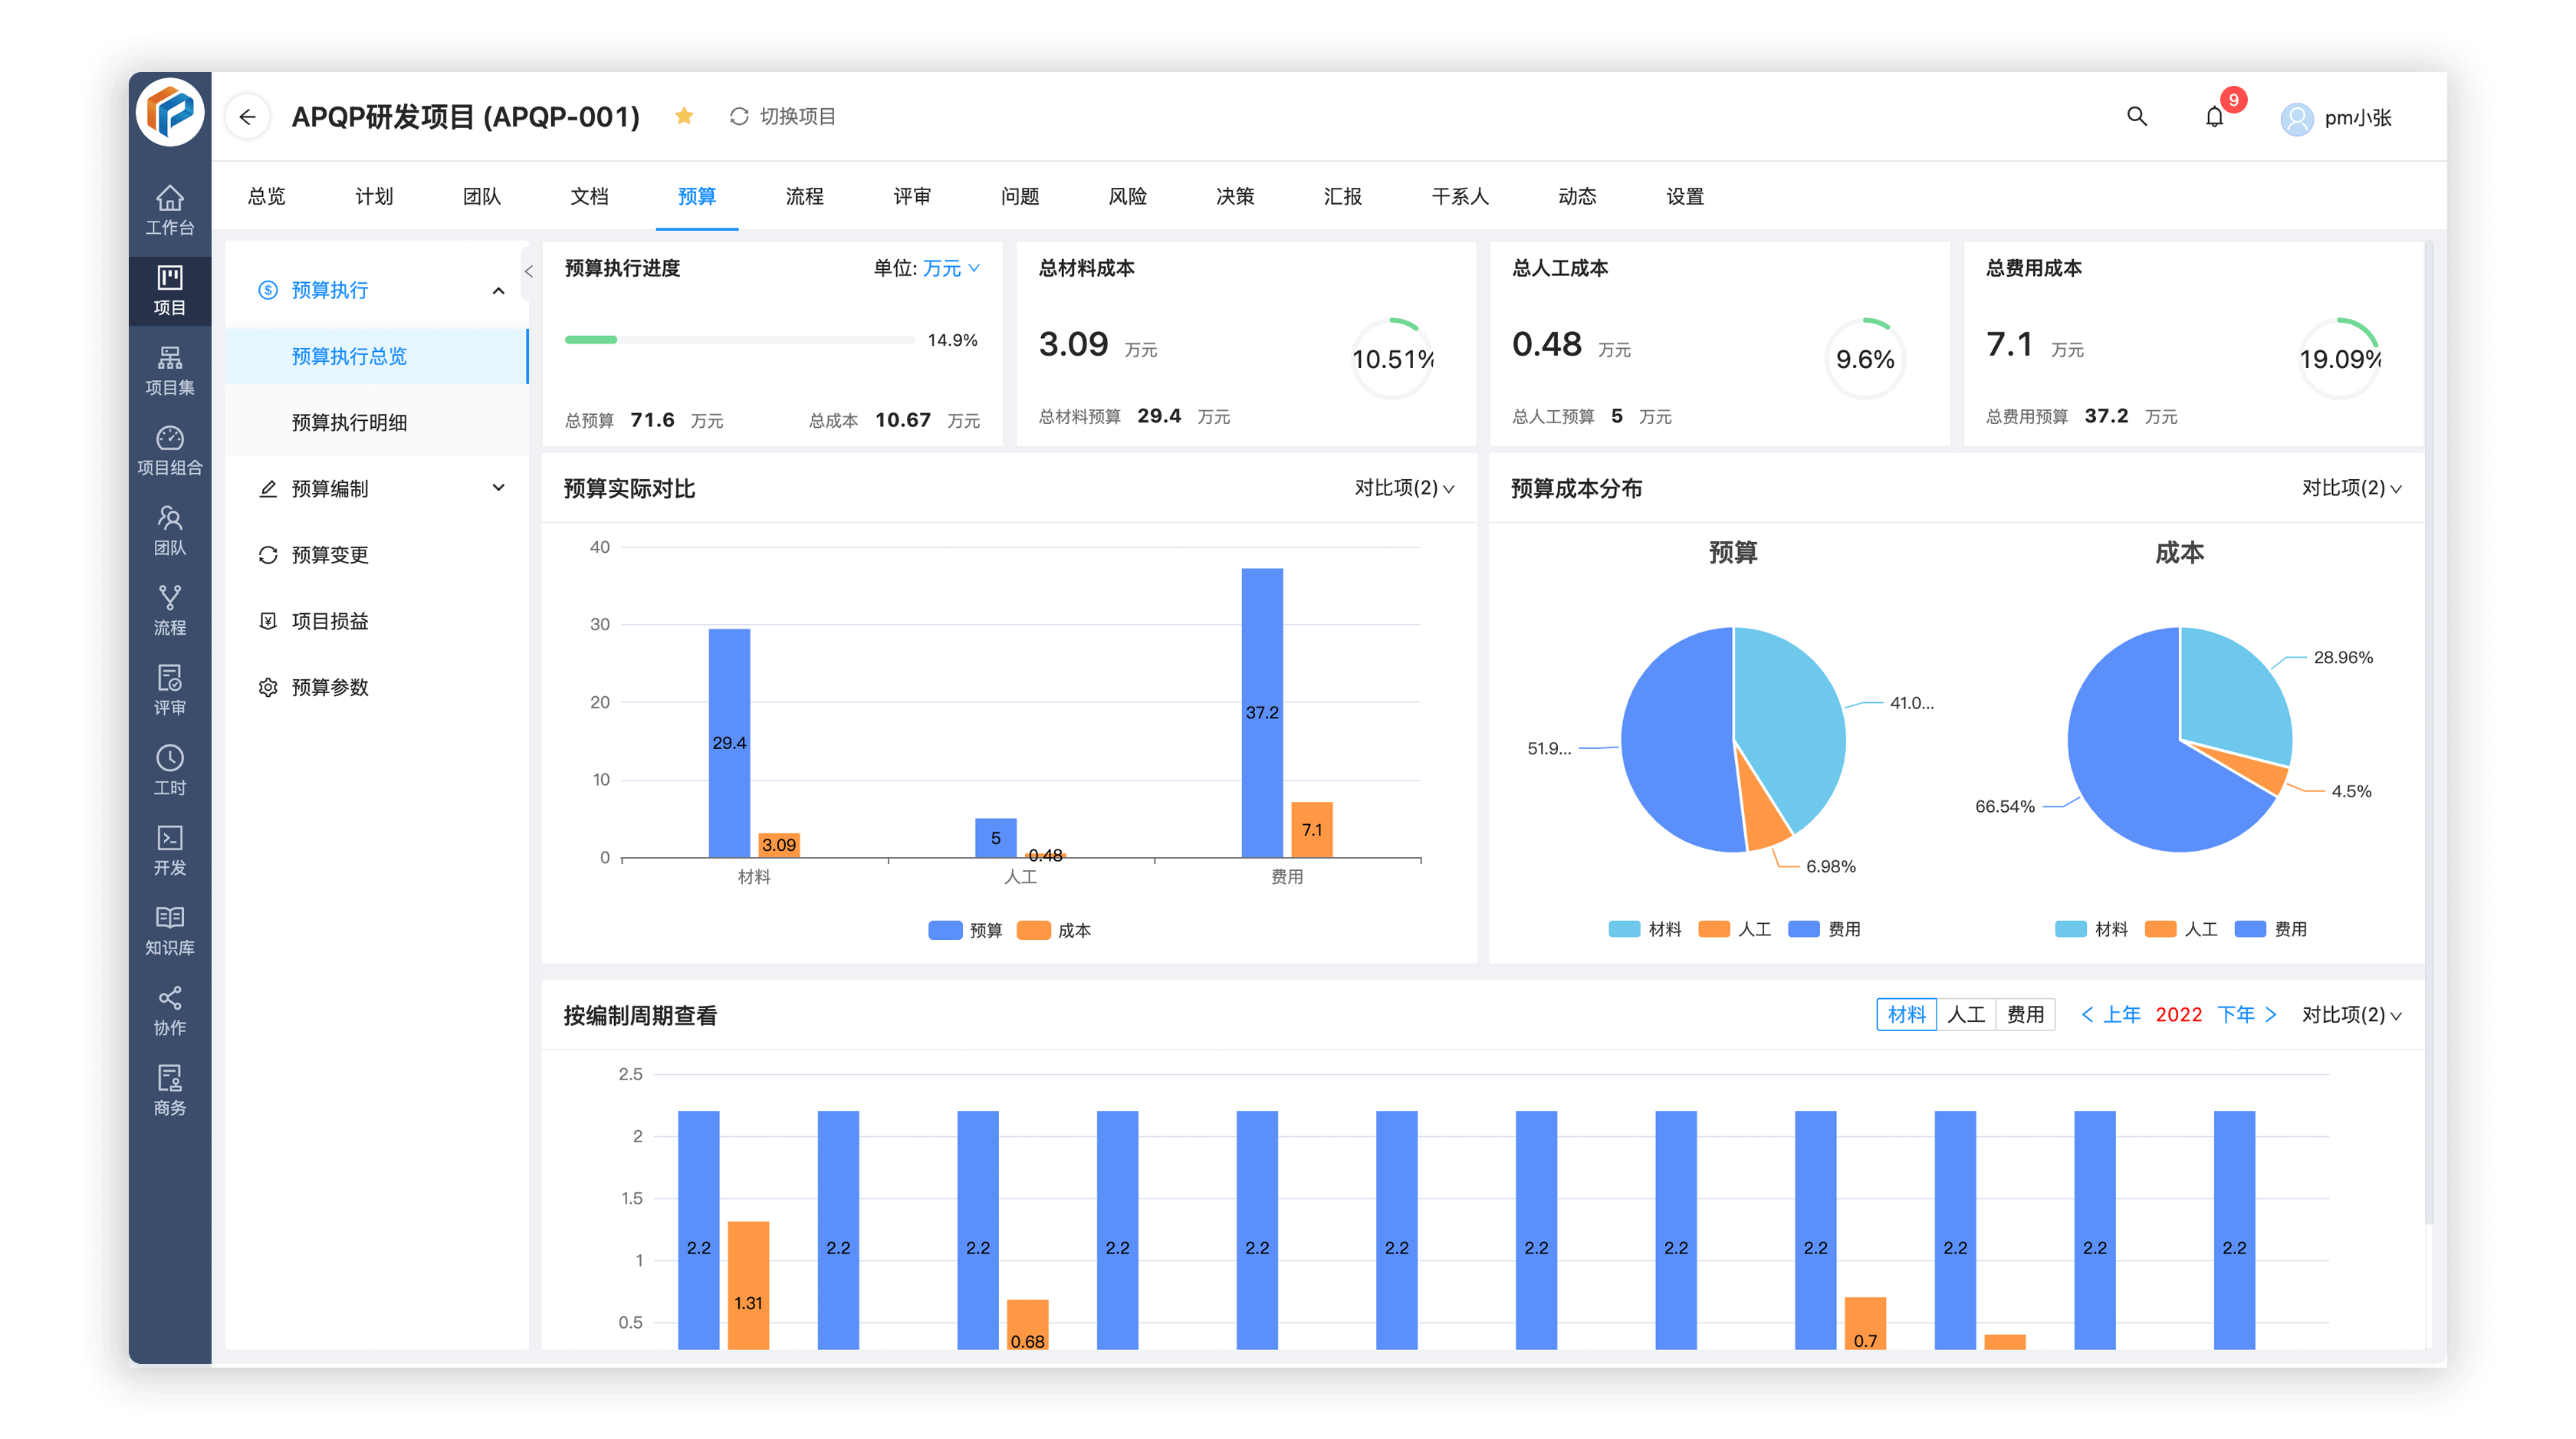This screenshot has height=1439, width=2576.
Task: Open 对比项(2) dropdown in 预算成本分布
Action: pyautogui.click(x=2351, y=488)
